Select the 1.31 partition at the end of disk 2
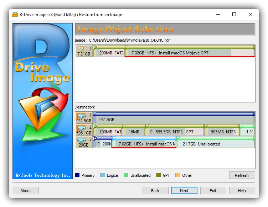 (247, 130)
